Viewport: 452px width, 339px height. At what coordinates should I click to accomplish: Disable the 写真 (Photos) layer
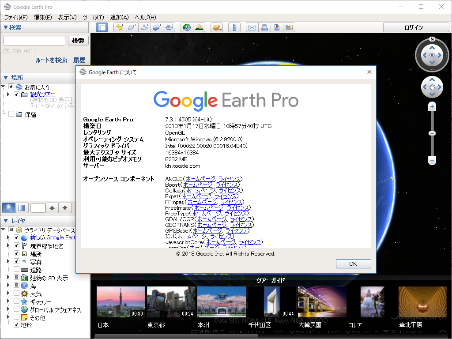(x=16, y=261)
